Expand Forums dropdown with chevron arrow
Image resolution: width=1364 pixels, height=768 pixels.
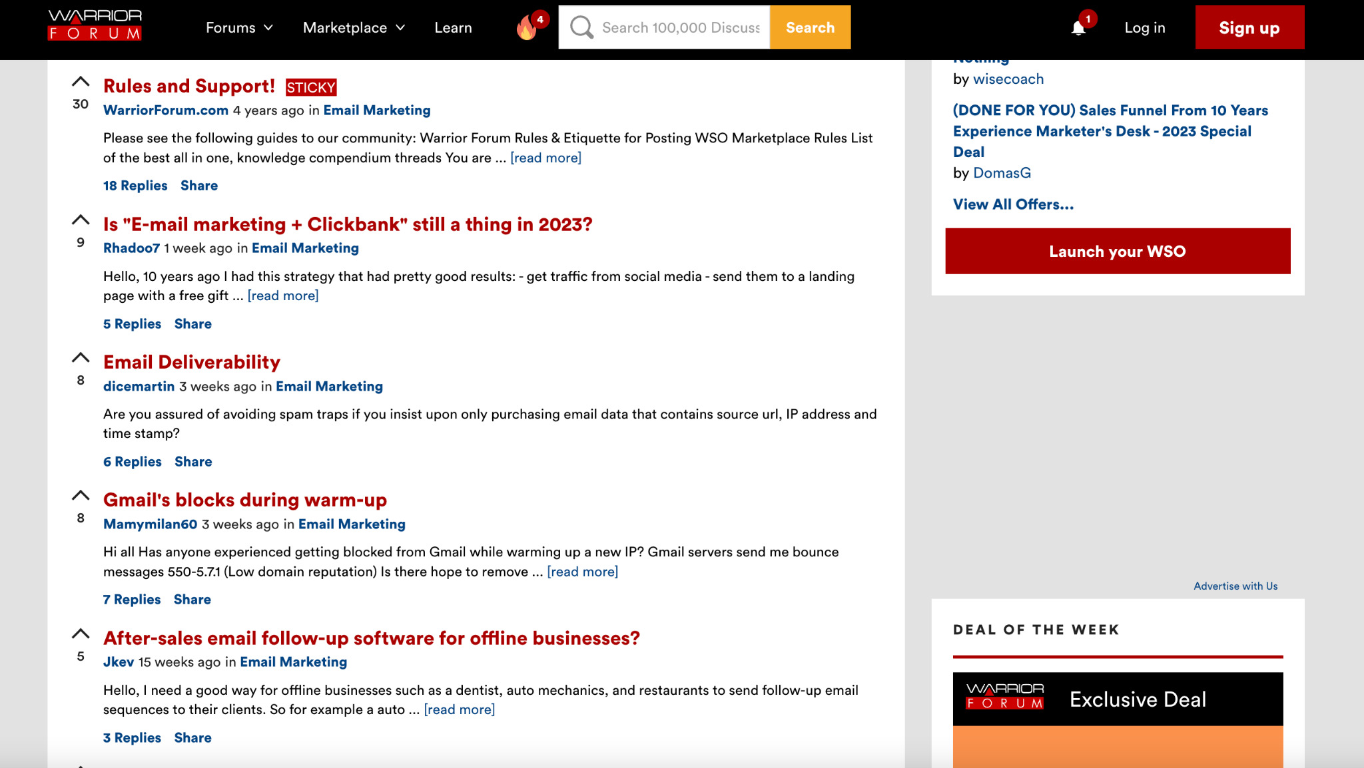point(238,27)
